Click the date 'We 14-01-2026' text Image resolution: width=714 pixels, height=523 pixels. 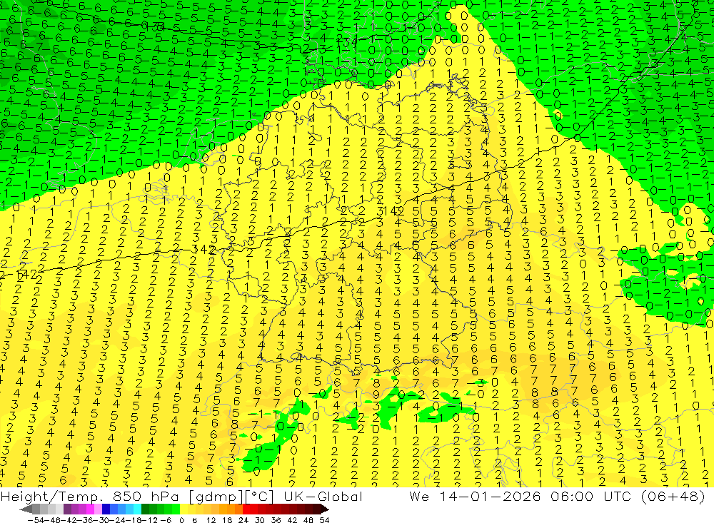[x=475, y=497]
